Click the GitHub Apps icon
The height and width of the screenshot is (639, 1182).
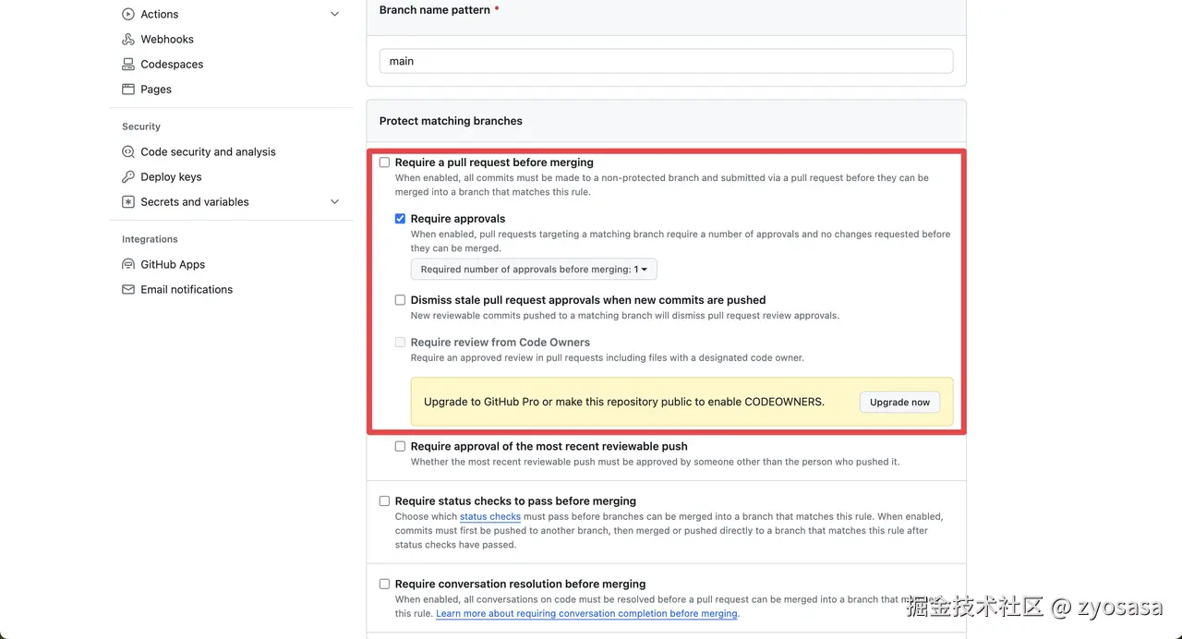(128, 264)
